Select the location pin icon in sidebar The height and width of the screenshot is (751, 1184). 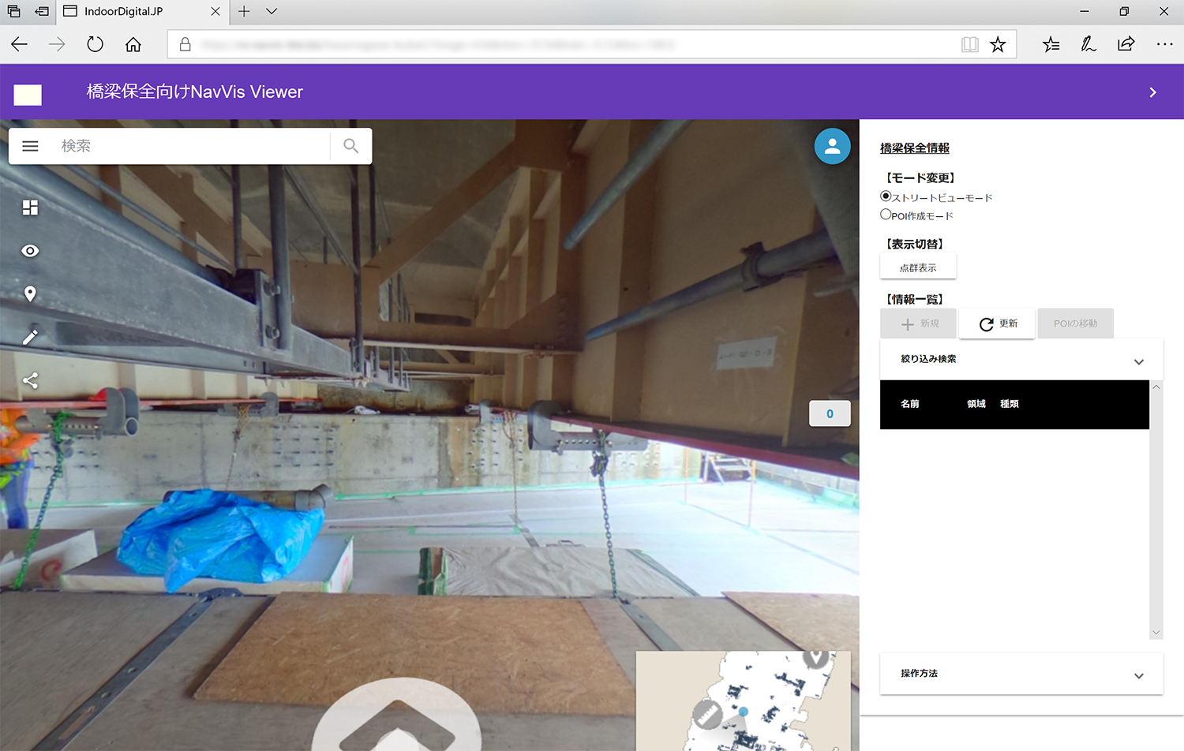tap(30, 294)
